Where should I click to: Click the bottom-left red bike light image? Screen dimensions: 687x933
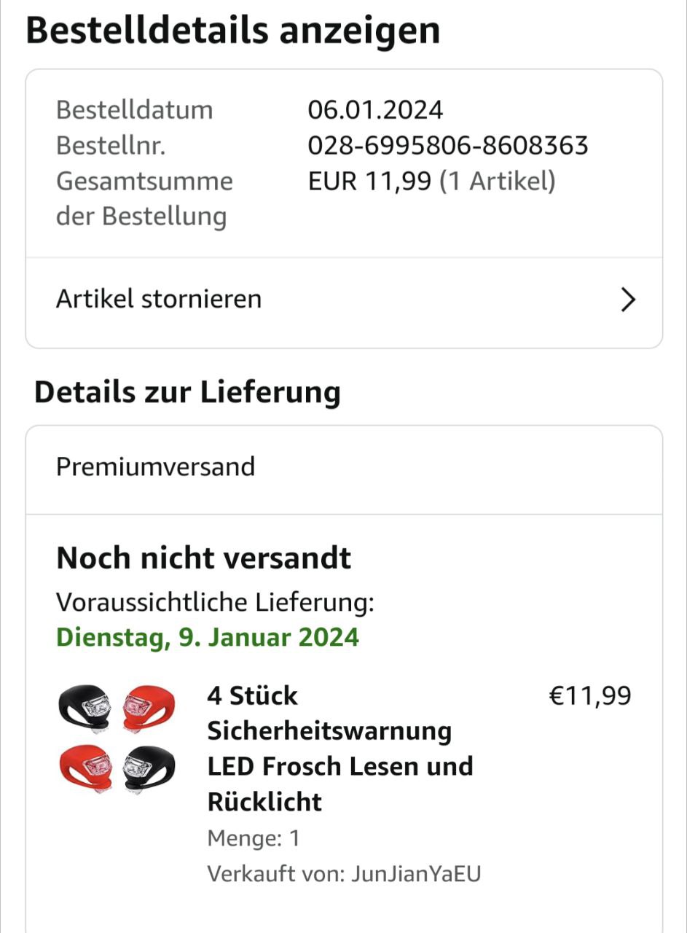point(86,766)
